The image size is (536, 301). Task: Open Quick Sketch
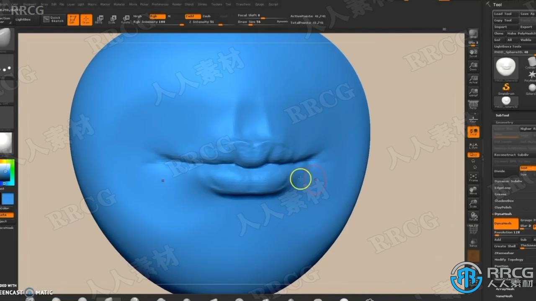[53, 20]
